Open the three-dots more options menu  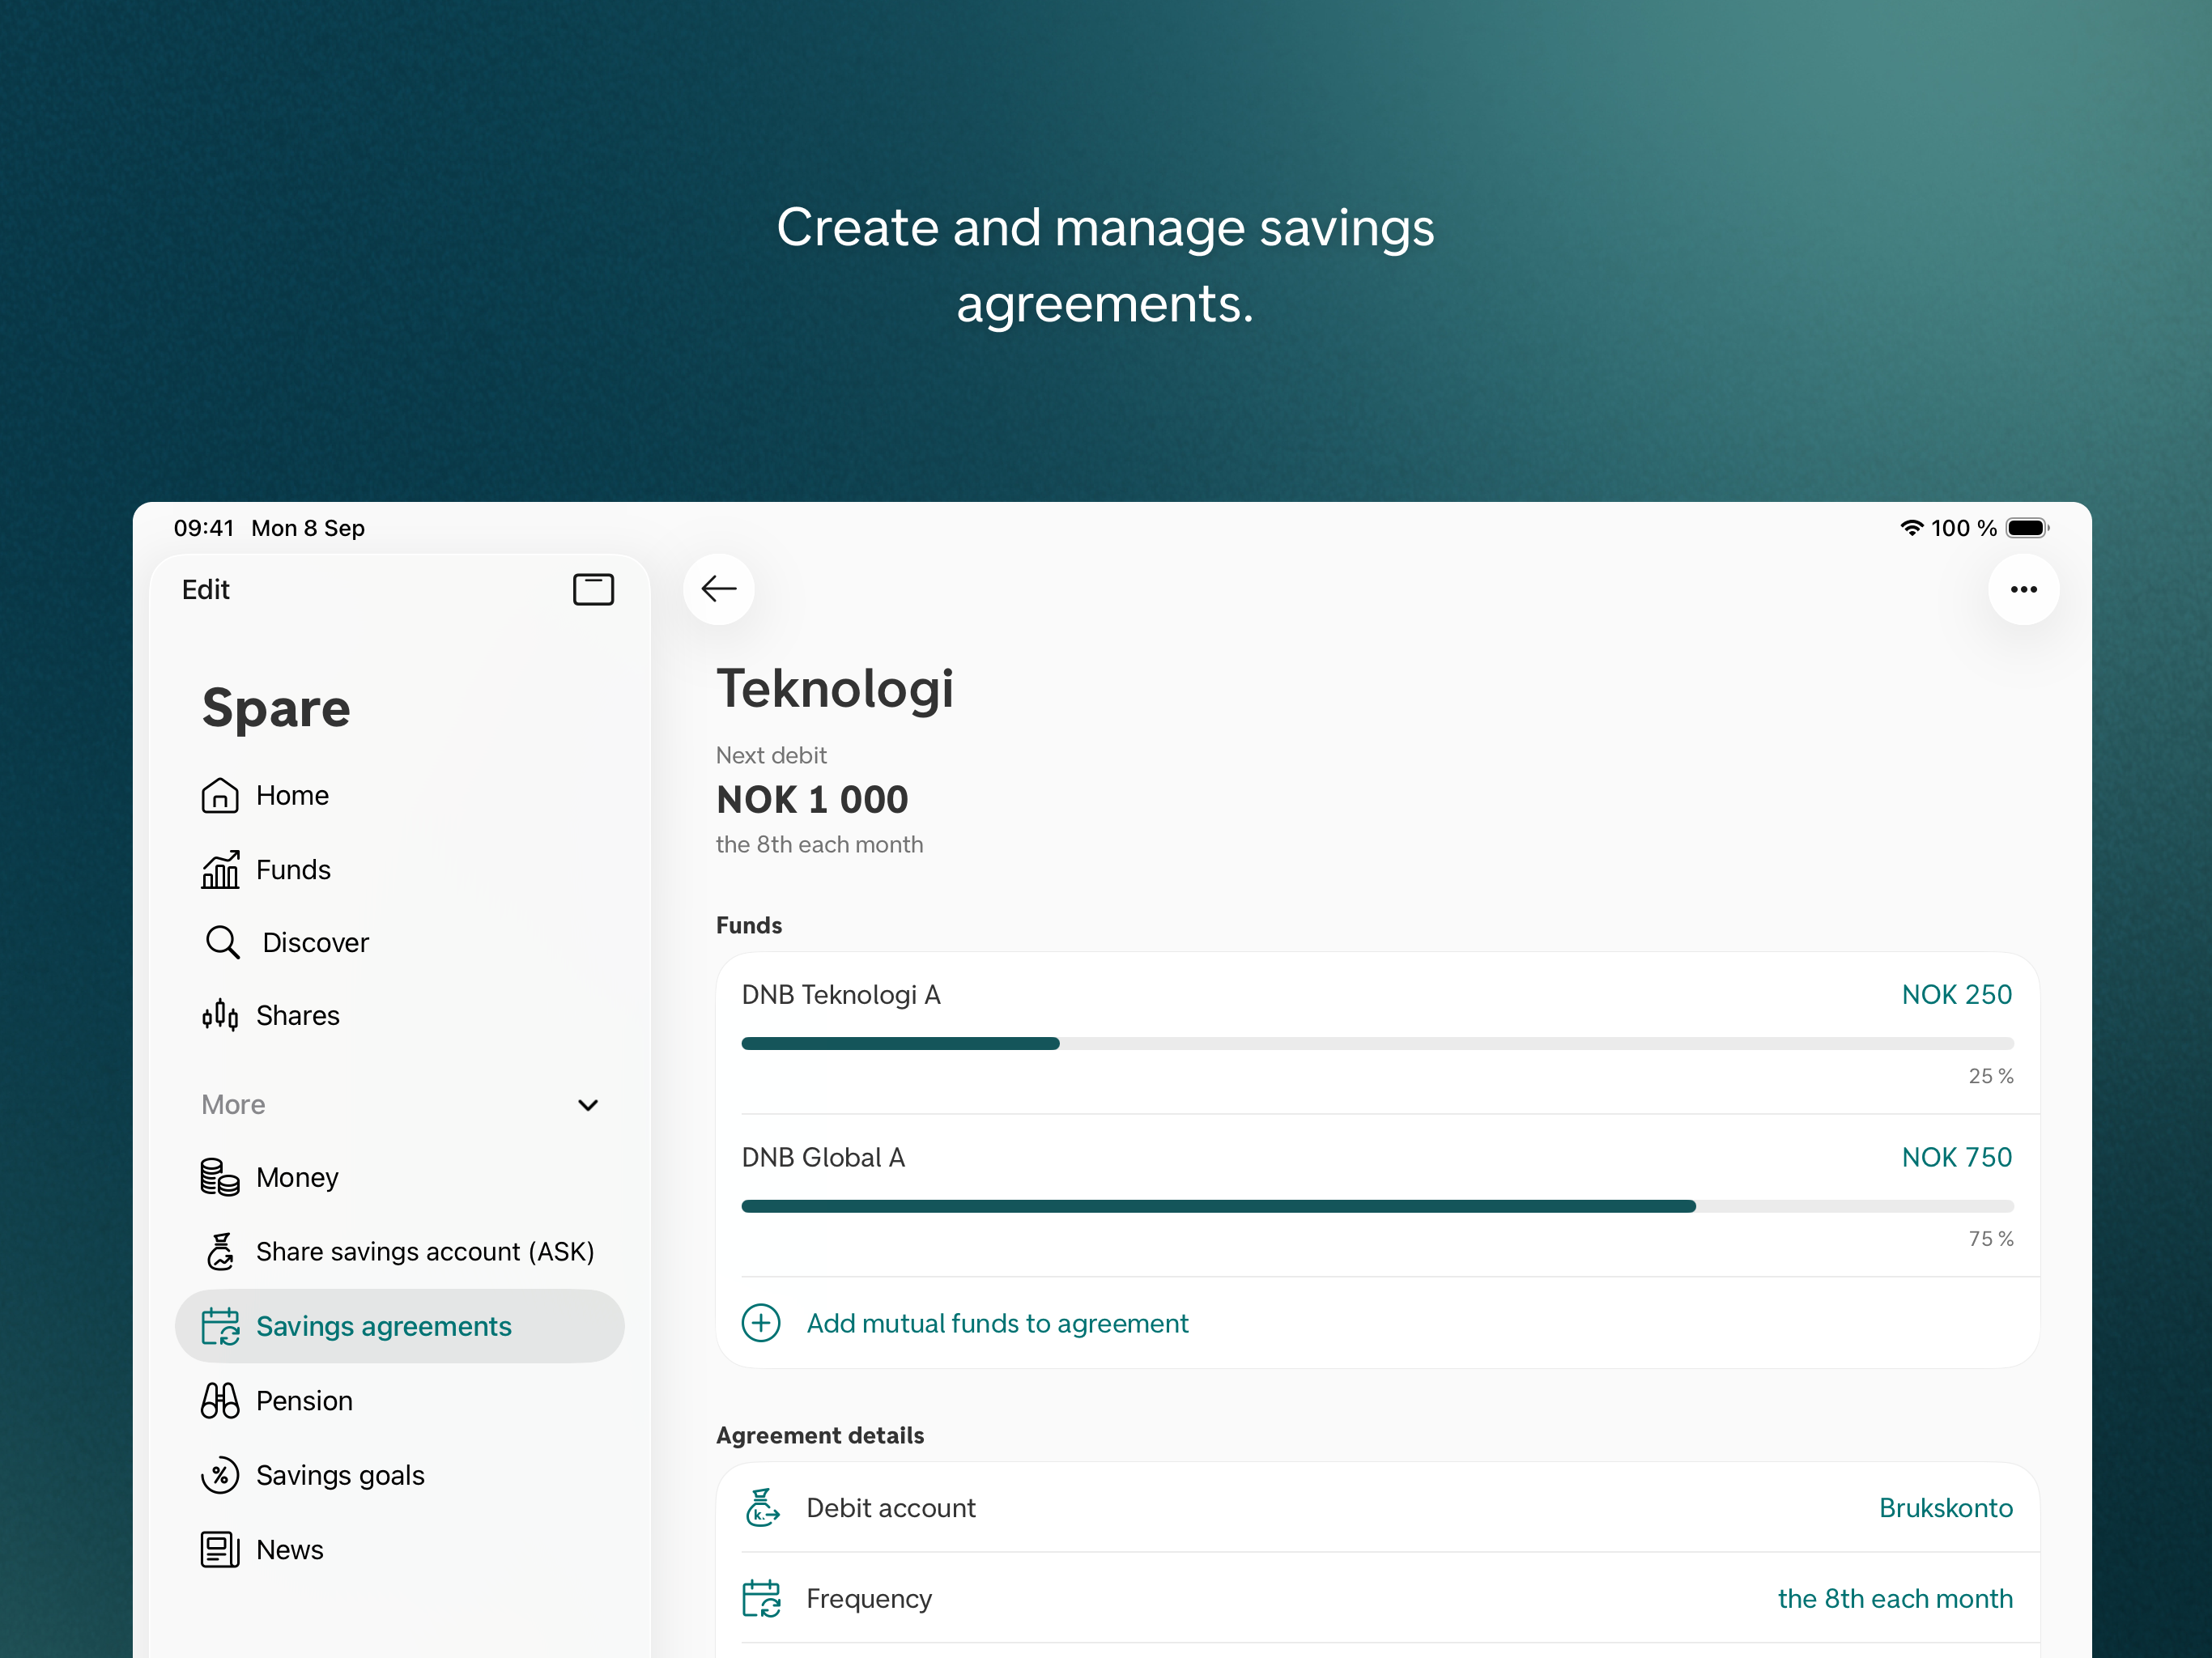click(2023, 589)
